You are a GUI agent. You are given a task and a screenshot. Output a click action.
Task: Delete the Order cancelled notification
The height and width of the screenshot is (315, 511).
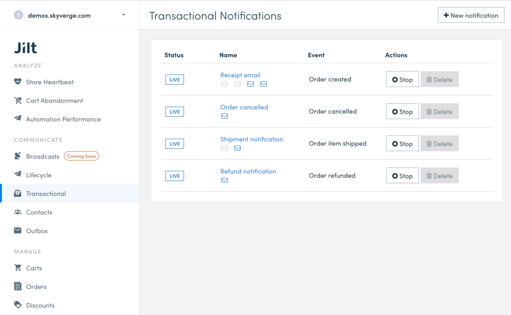coord(439,111)
